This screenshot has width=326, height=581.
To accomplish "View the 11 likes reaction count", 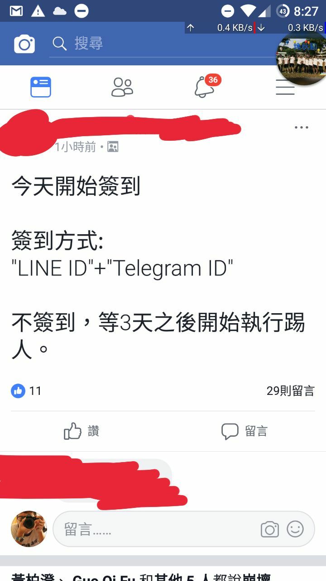I will (x=26, y=390).
